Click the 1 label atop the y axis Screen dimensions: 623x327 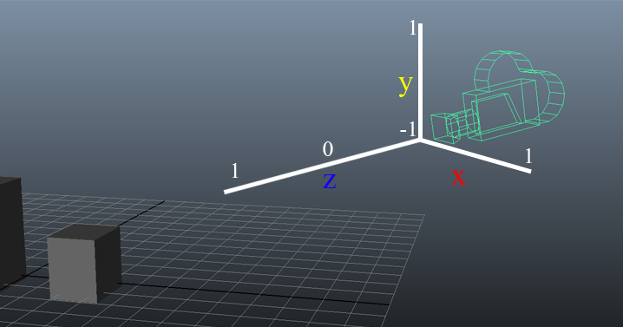pyautogui.click(x=413, y=29)
